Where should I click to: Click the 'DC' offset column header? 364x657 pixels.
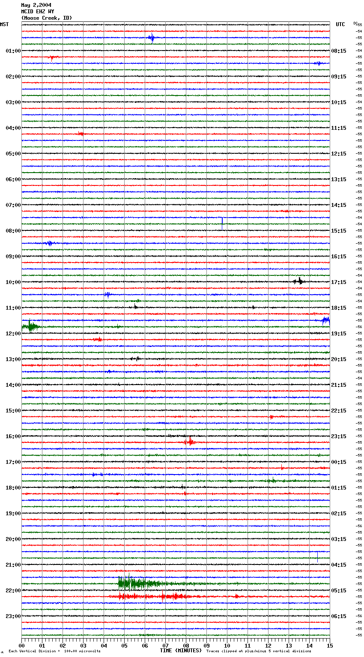355,23
